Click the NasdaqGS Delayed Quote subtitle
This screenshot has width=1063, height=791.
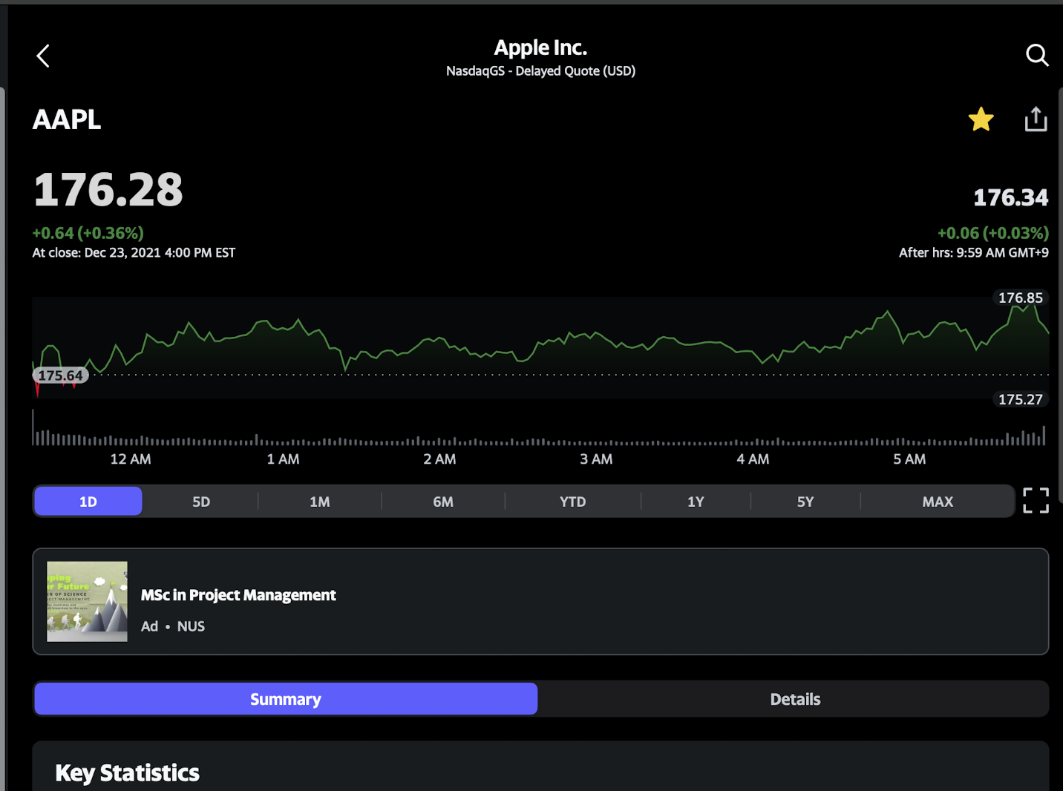click(540, 71)
